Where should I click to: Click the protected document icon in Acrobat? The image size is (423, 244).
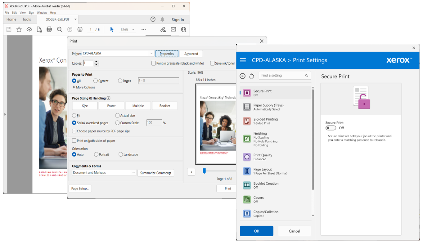click(39, 29)
